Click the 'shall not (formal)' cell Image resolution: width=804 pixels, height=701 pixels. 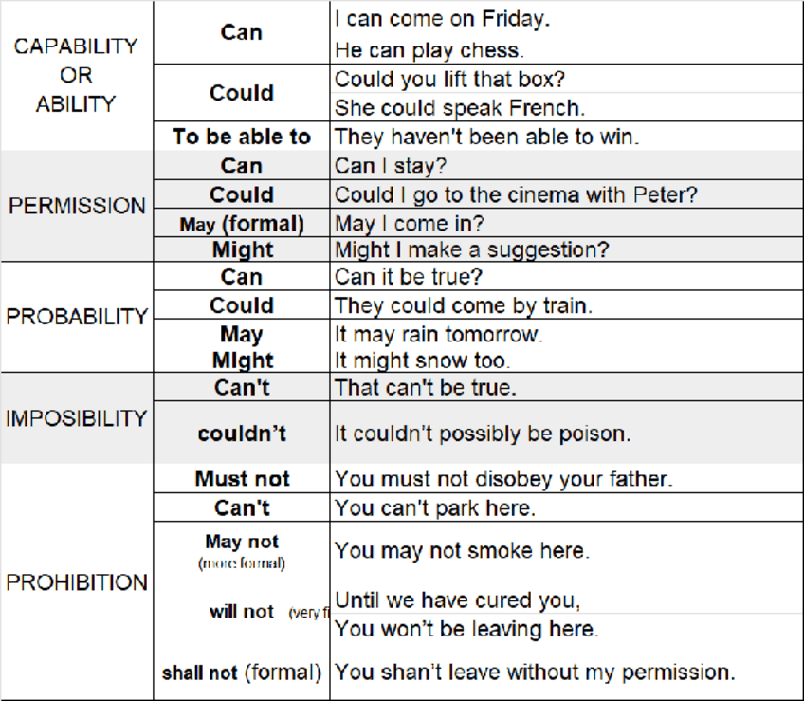click(242, 673)
